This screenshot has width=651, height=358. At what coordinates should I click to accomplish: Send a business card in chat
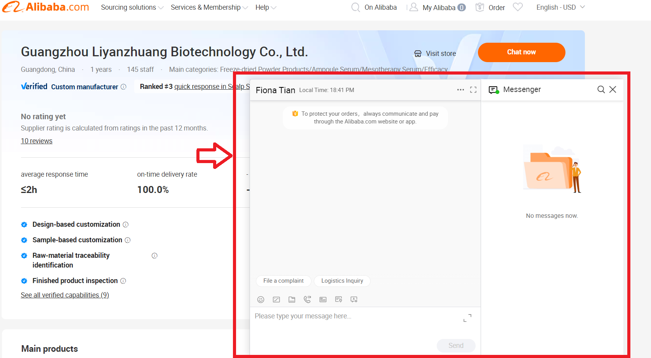[x=323, y=299]
